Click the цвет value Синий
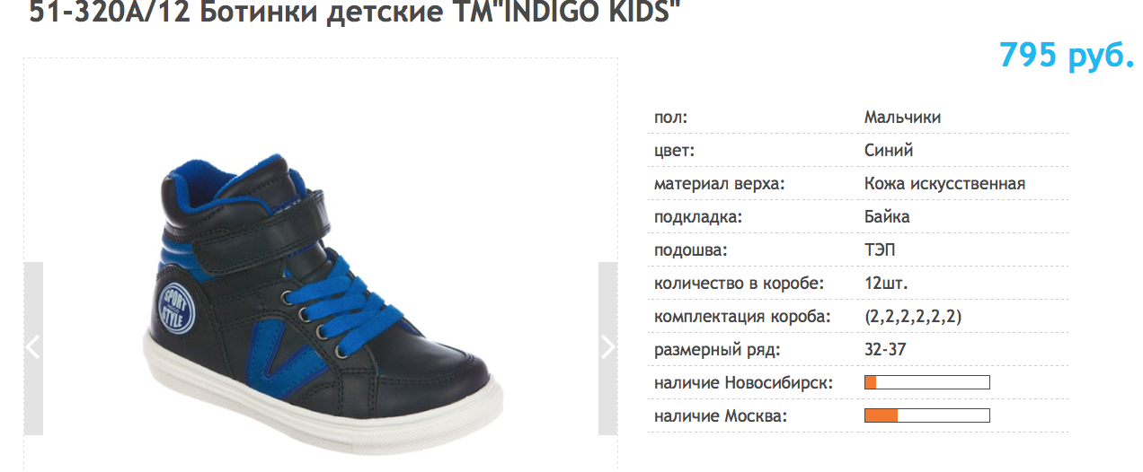Image resolution: width=1143 pixels, height=472 pixels. tap(889, 151)
